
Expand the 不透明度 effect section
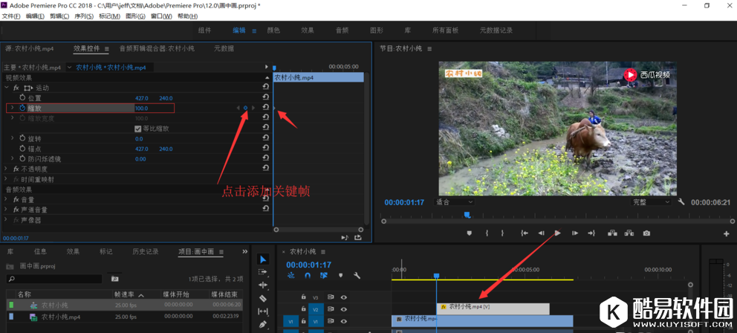point(7,169)
